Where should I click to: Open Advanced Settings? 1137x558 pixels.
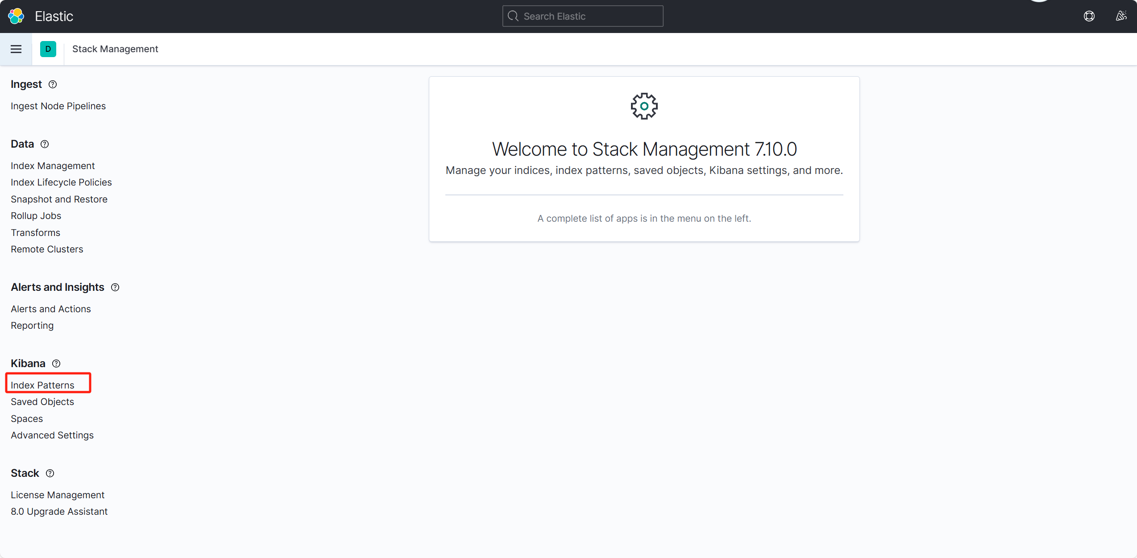tap(52, 435)
